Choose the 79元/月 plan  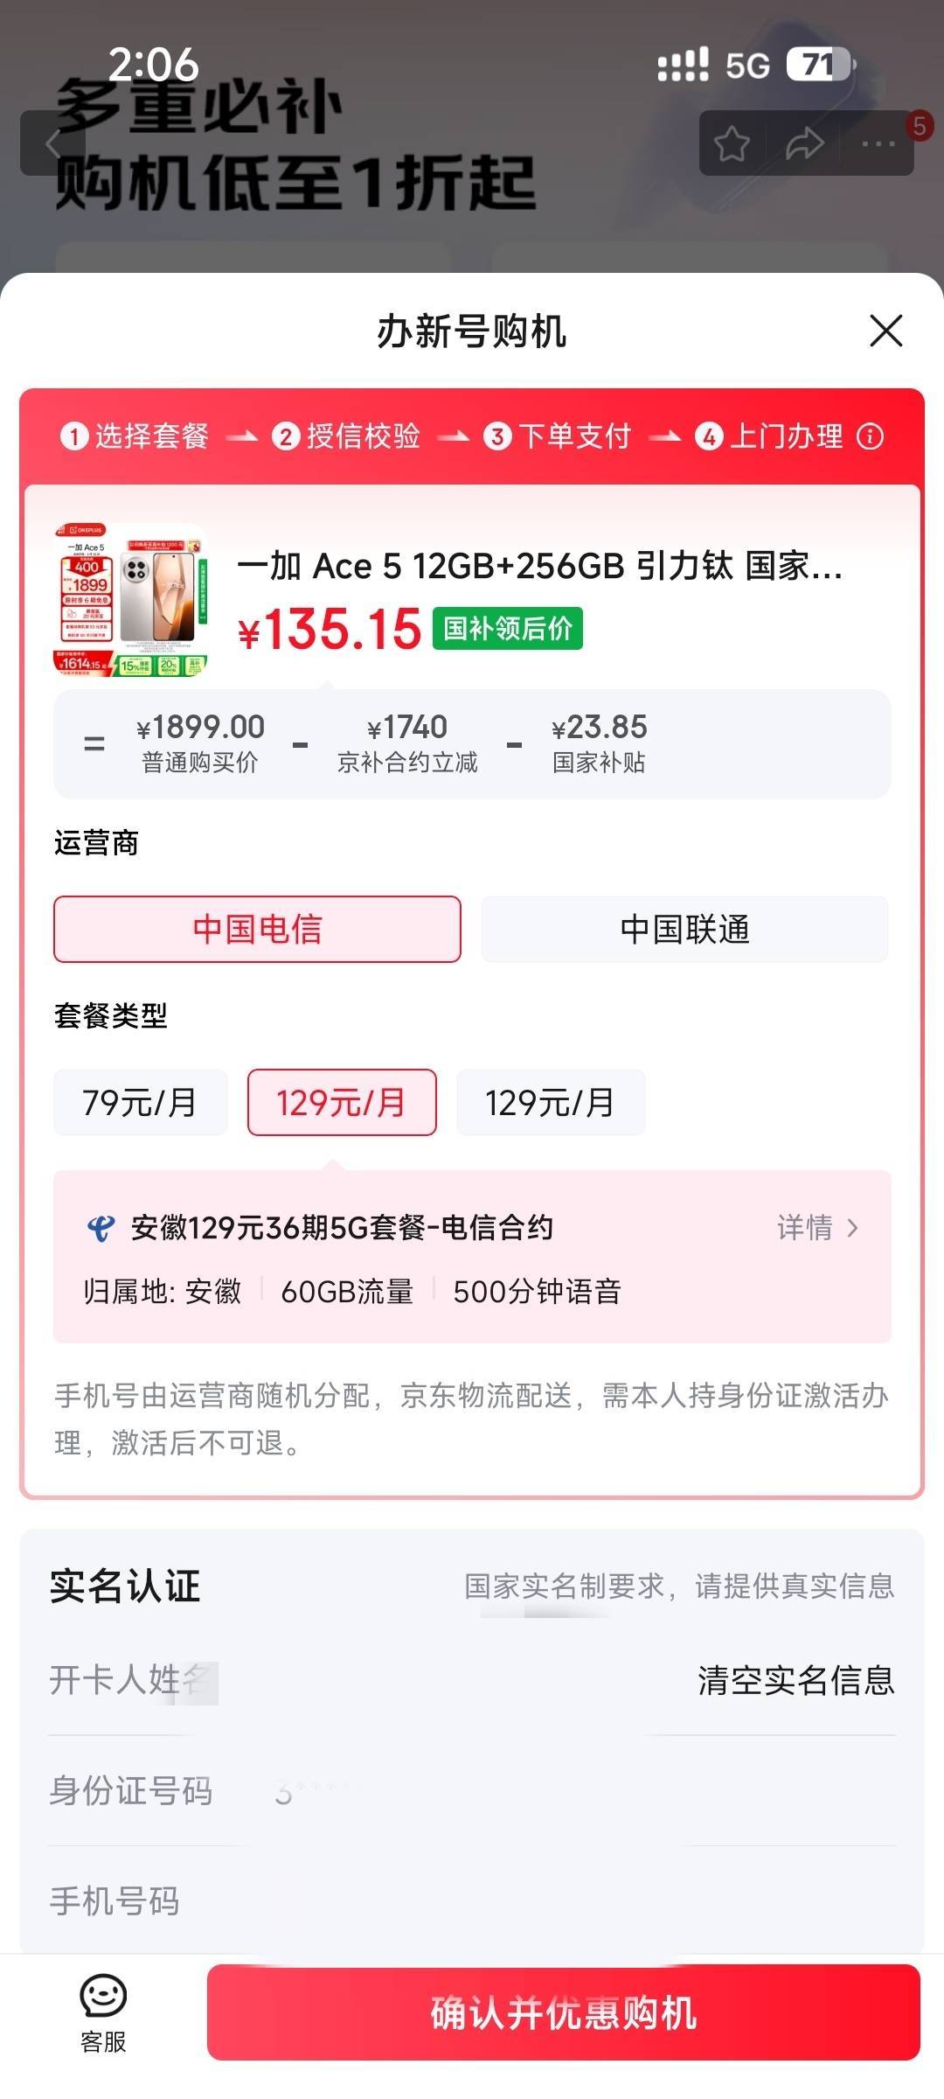(x=140, y=1103)
